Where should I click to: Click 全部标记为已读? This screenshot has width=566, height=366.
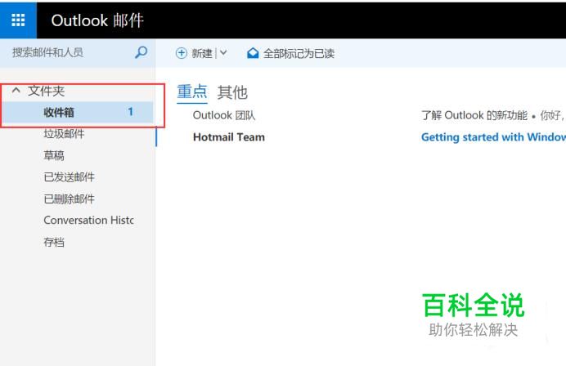(x=299, y=54)
